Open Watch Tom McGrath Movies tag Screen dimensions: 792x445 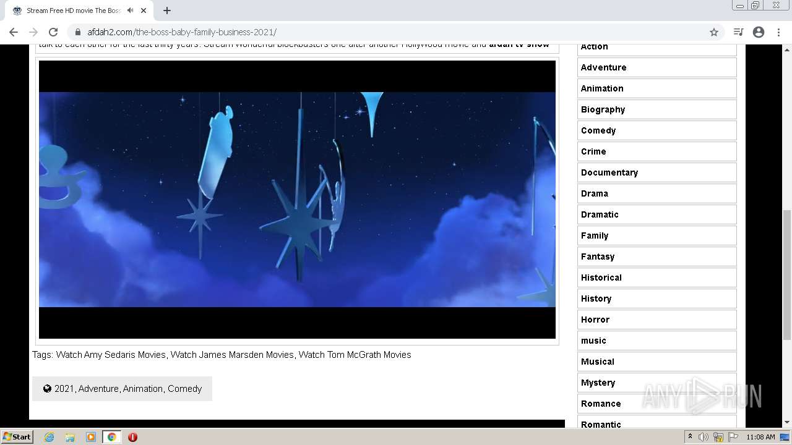[355, 355]
